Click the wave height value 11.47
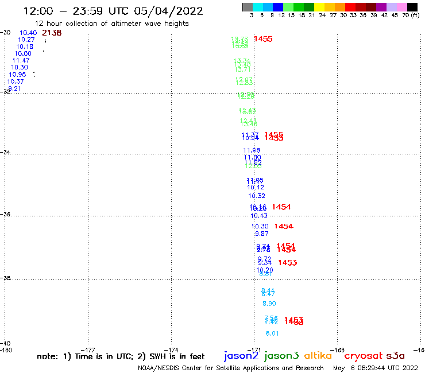 pos(21,60)
